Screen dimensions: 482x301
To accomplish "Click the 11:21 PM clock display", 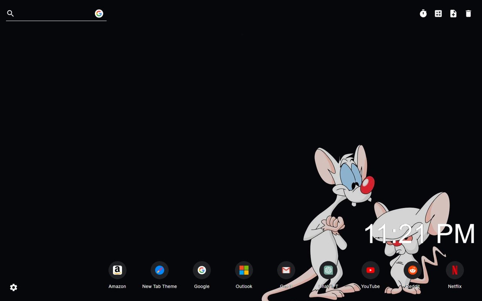I will [419, 234].
